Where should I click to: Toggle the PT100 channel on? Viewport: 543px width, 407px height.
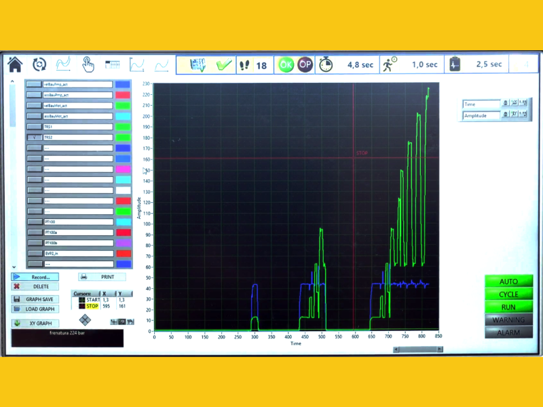[33, 222]
